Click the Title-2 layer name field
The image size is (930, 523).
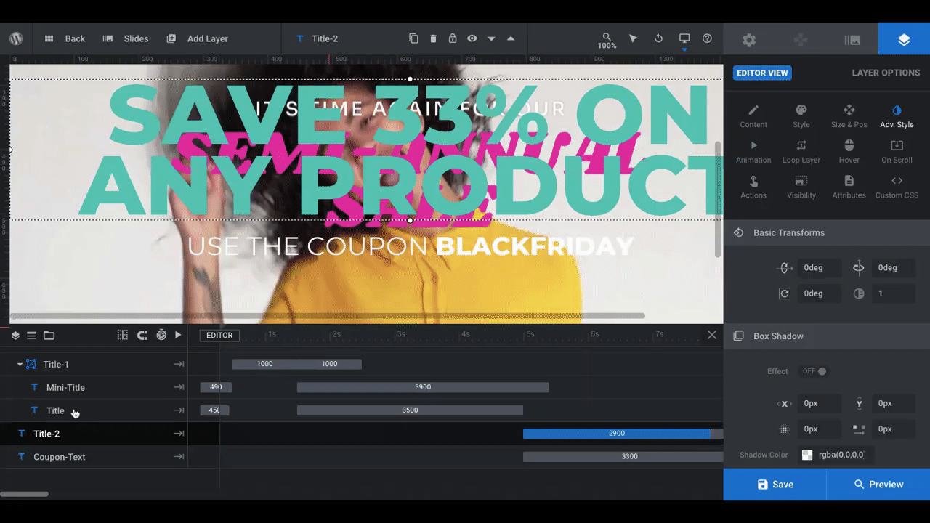coord(325,38)
